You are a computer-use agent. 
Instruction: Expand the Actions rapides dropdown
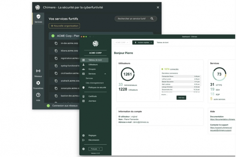point(143,42)
